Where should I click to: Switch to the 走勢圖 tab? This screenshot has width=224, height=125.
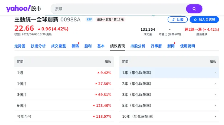(x=20, y=46)
